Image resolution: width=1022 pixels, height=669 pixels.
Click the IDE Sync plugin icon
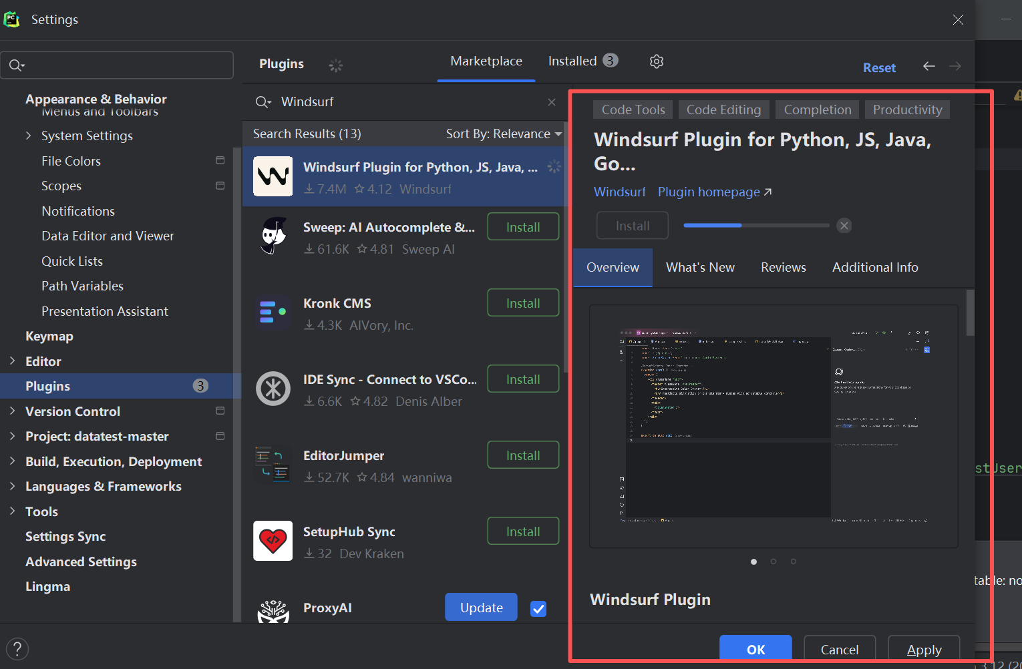tap(273, 389)
